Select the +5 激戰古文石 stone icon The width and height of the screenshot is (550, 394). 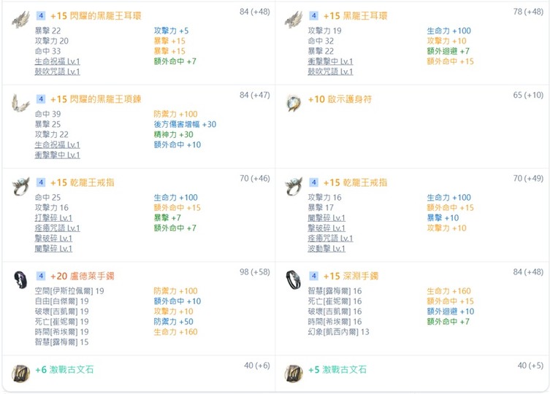click(x=293, y=373)
